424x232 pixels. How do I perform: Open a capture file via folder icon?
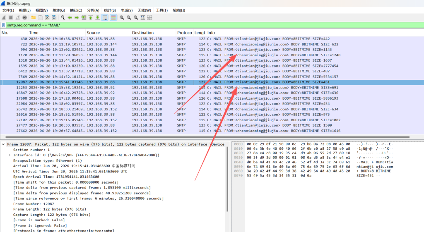33,17
